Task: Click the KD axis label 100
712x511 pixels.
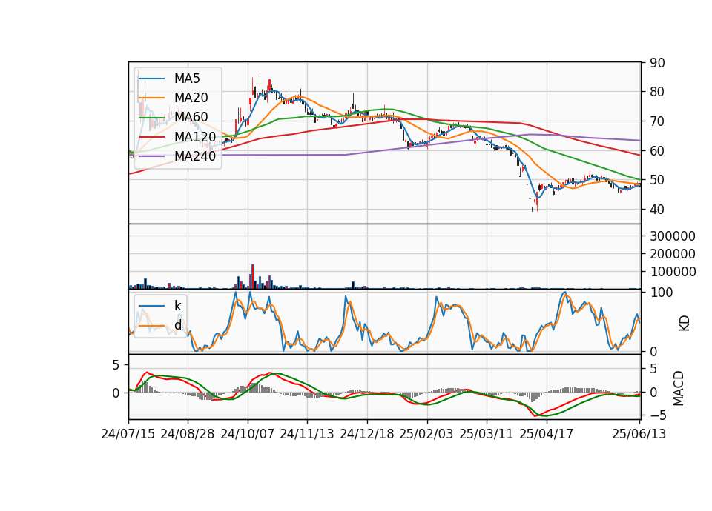Action: (x=662, y=293)
